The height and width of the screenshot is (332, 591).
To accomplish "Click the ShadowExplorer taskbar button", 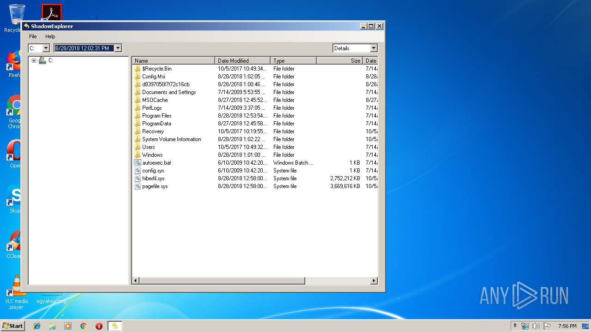I will click(x=115, y=326).
